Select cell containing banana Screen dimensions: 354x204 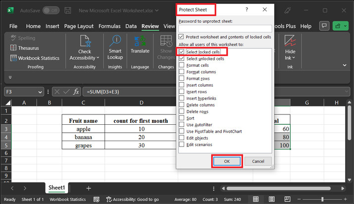coord(83,137)
